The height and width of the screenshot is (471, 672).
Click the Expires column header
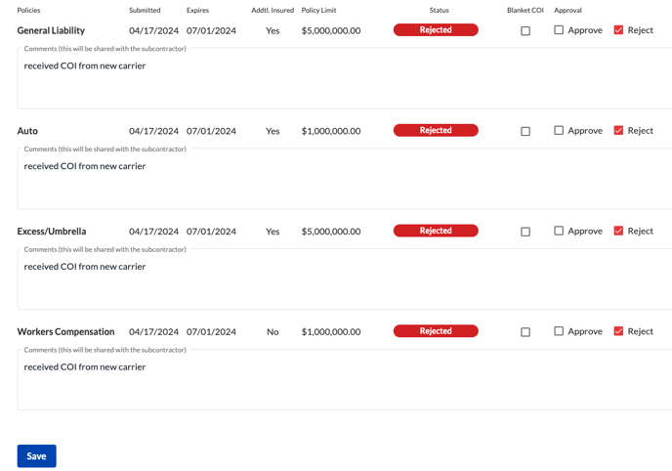(x=197, y=10)
